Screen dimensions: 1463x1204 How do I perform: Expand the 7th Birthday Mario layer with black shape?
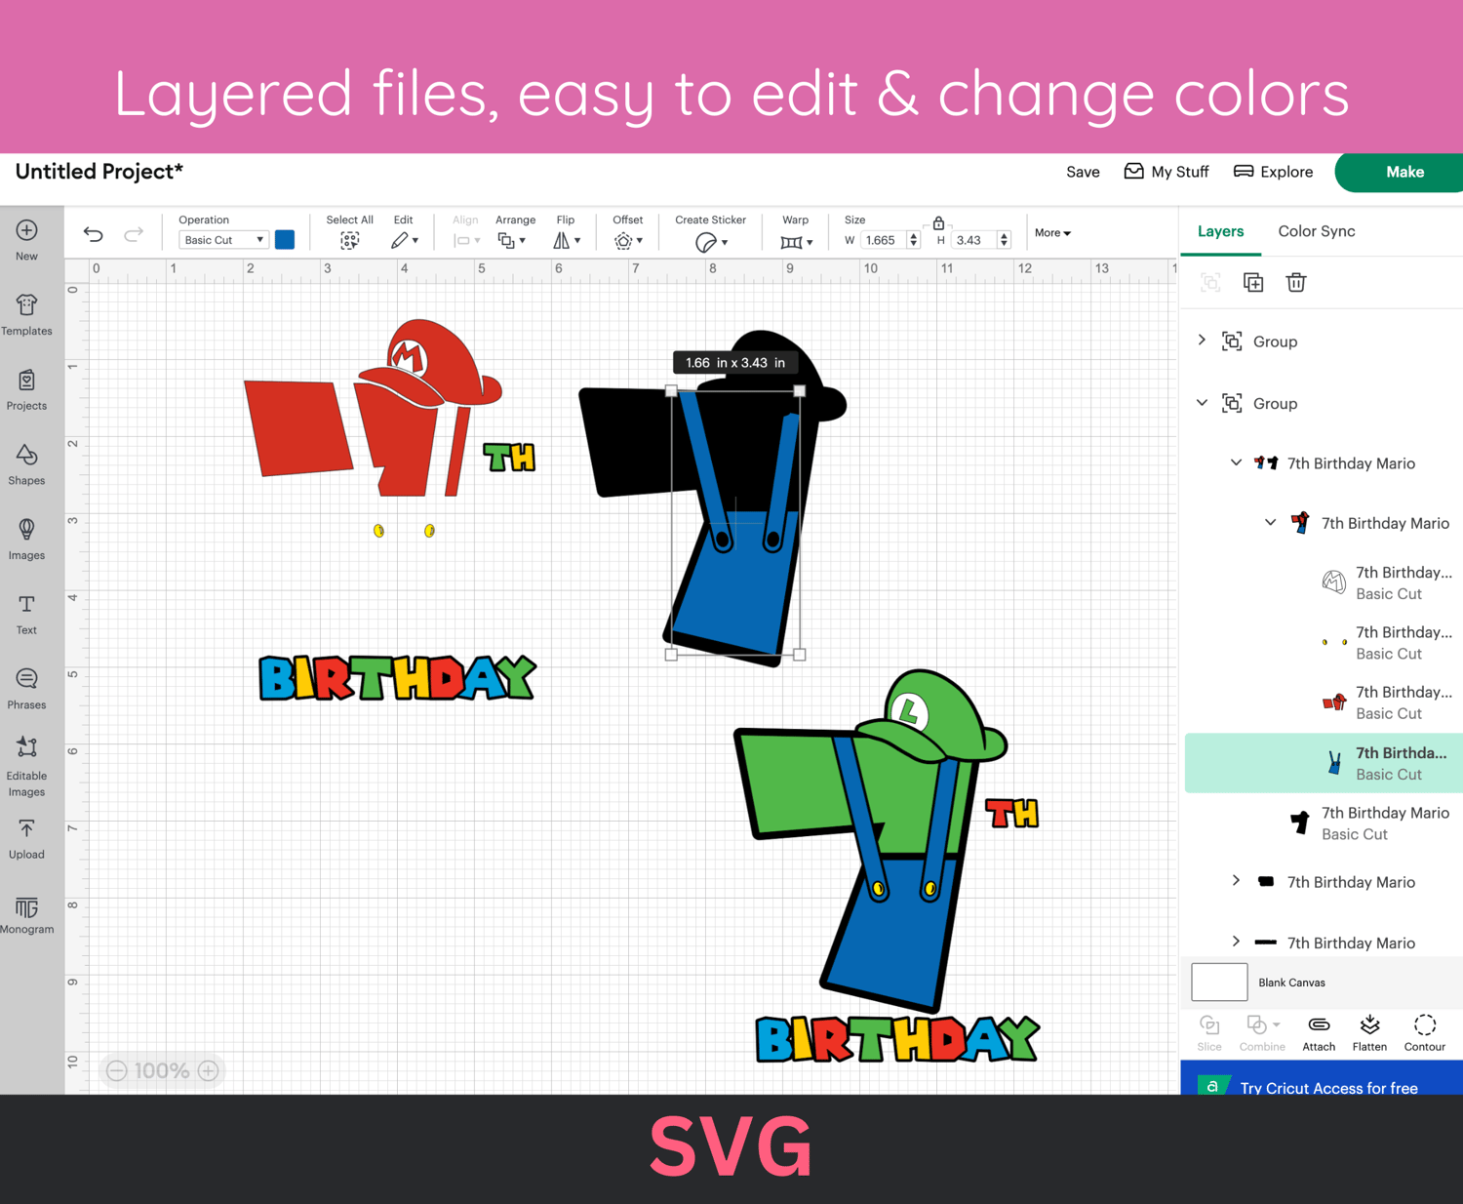(x=1236, y=881)
